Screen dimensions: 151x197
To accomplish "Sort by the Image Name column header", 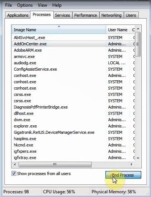I will 59,30.
